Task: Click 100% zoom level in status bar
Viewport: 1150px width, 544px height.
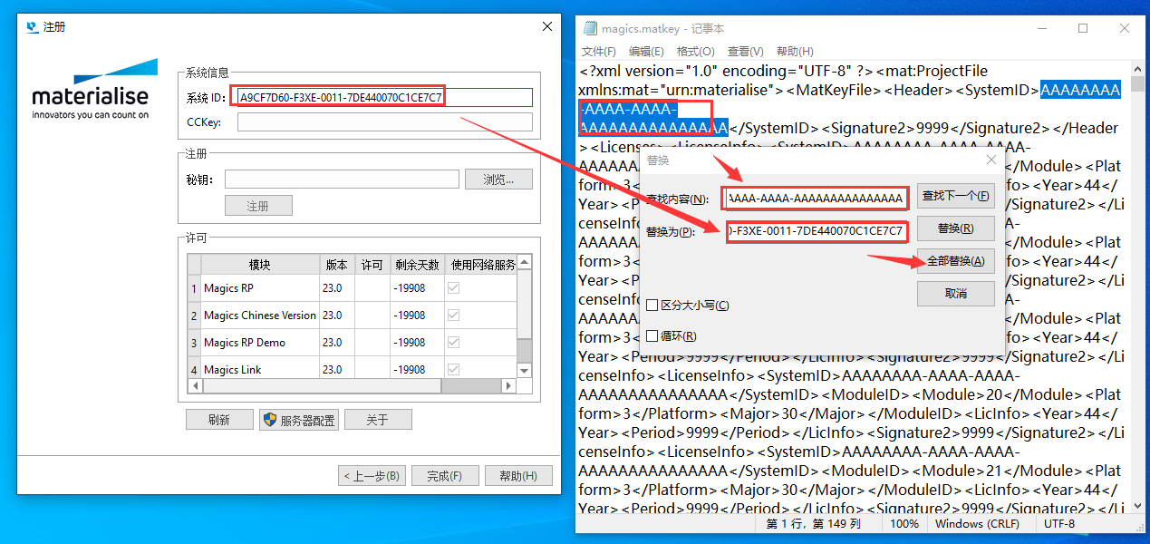Action: (904, 524)
